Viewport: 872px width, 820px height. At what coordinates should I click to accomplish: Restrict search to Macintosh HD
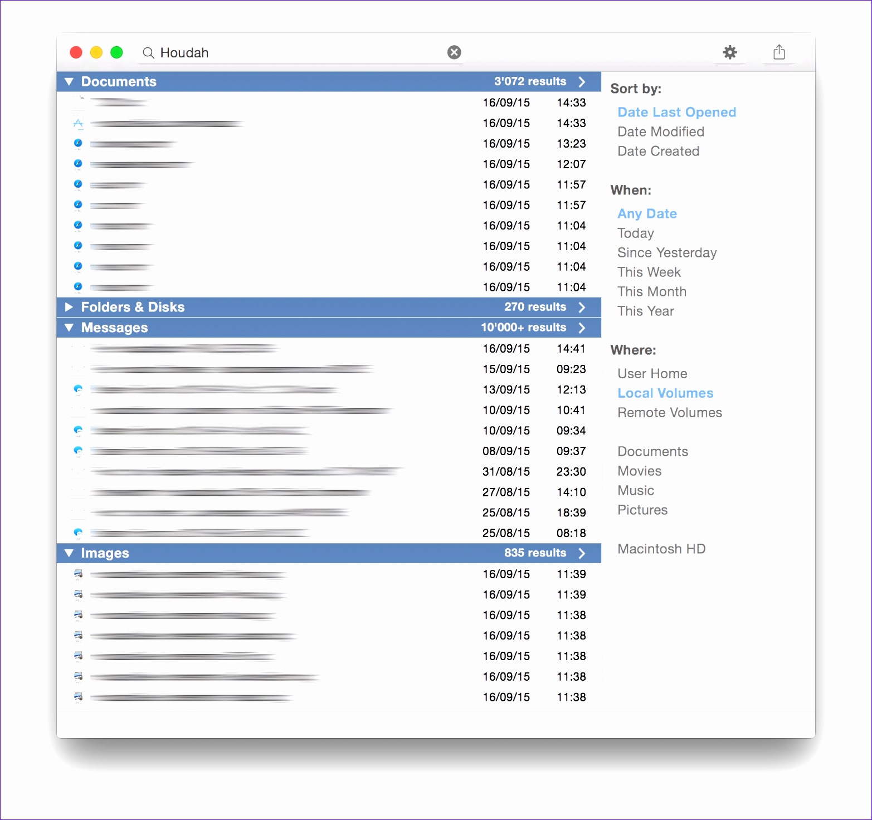click(x=661, y=549)
